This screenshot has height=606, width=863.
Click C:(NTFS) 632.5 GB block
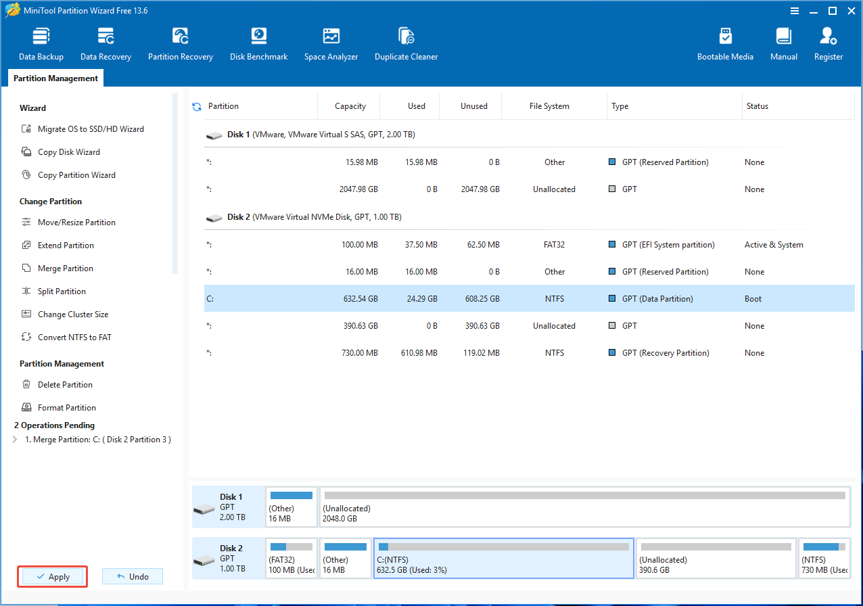click(504, 558)
